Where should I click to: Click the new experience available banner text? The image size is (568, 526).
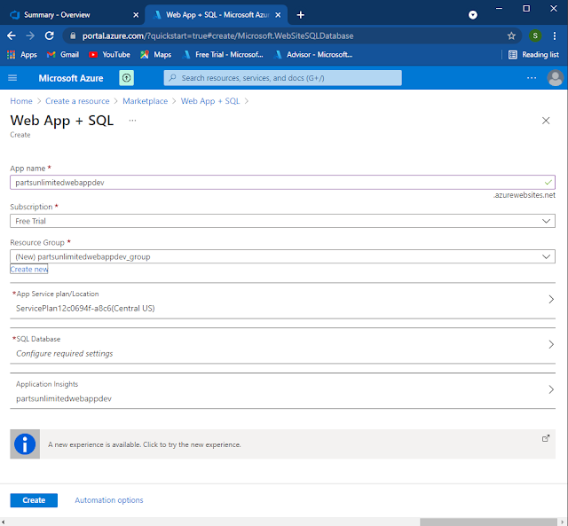144,444
